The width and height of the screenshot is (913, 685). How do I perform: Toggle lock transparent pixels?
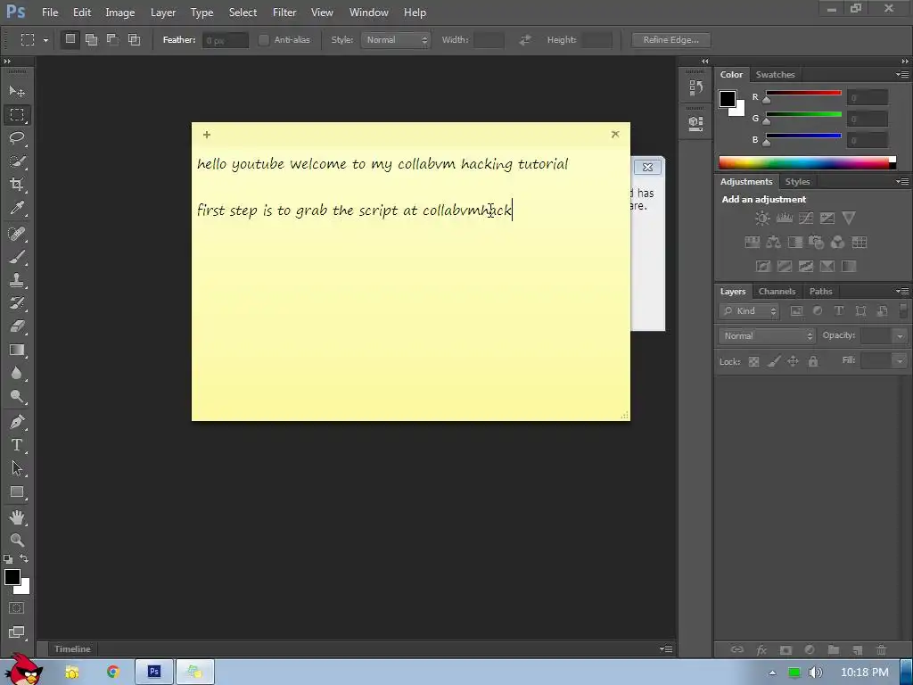(753, 362)
